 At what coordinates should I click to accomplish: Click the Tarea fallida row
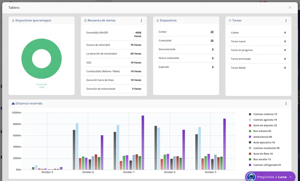pos(258,68)
